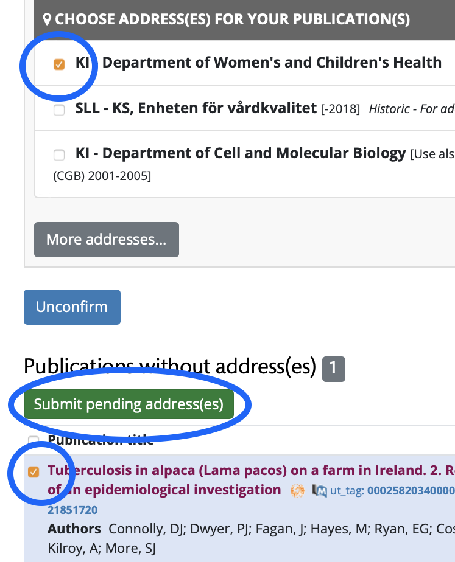Image resolution: width=455 pixels, height=562 pixels.
Task: Click the SLL - KS, Enheten för vårdkvalitet label
Action: point(196,108)
